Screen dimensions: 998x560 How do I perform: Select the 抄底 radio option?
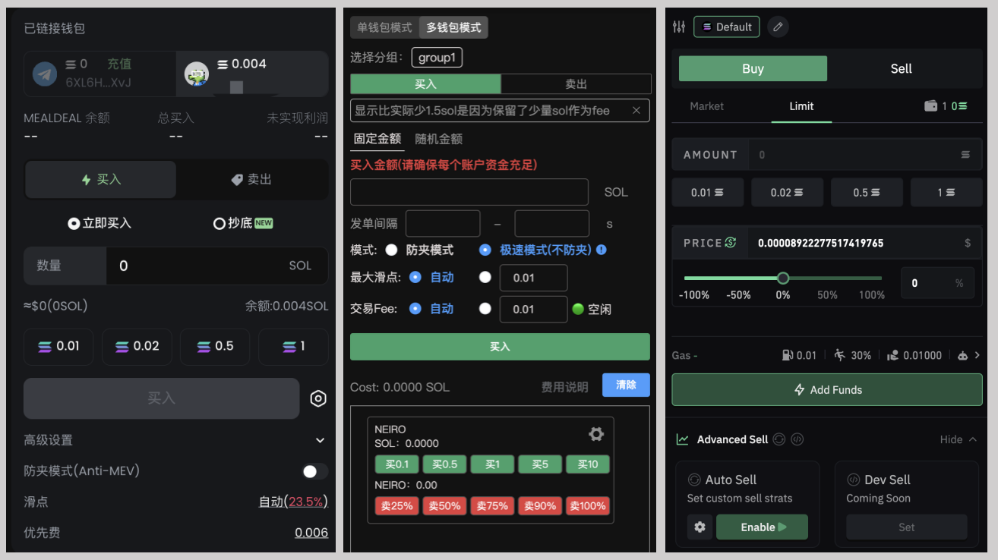pyautogui.click(x=220, y=223)
